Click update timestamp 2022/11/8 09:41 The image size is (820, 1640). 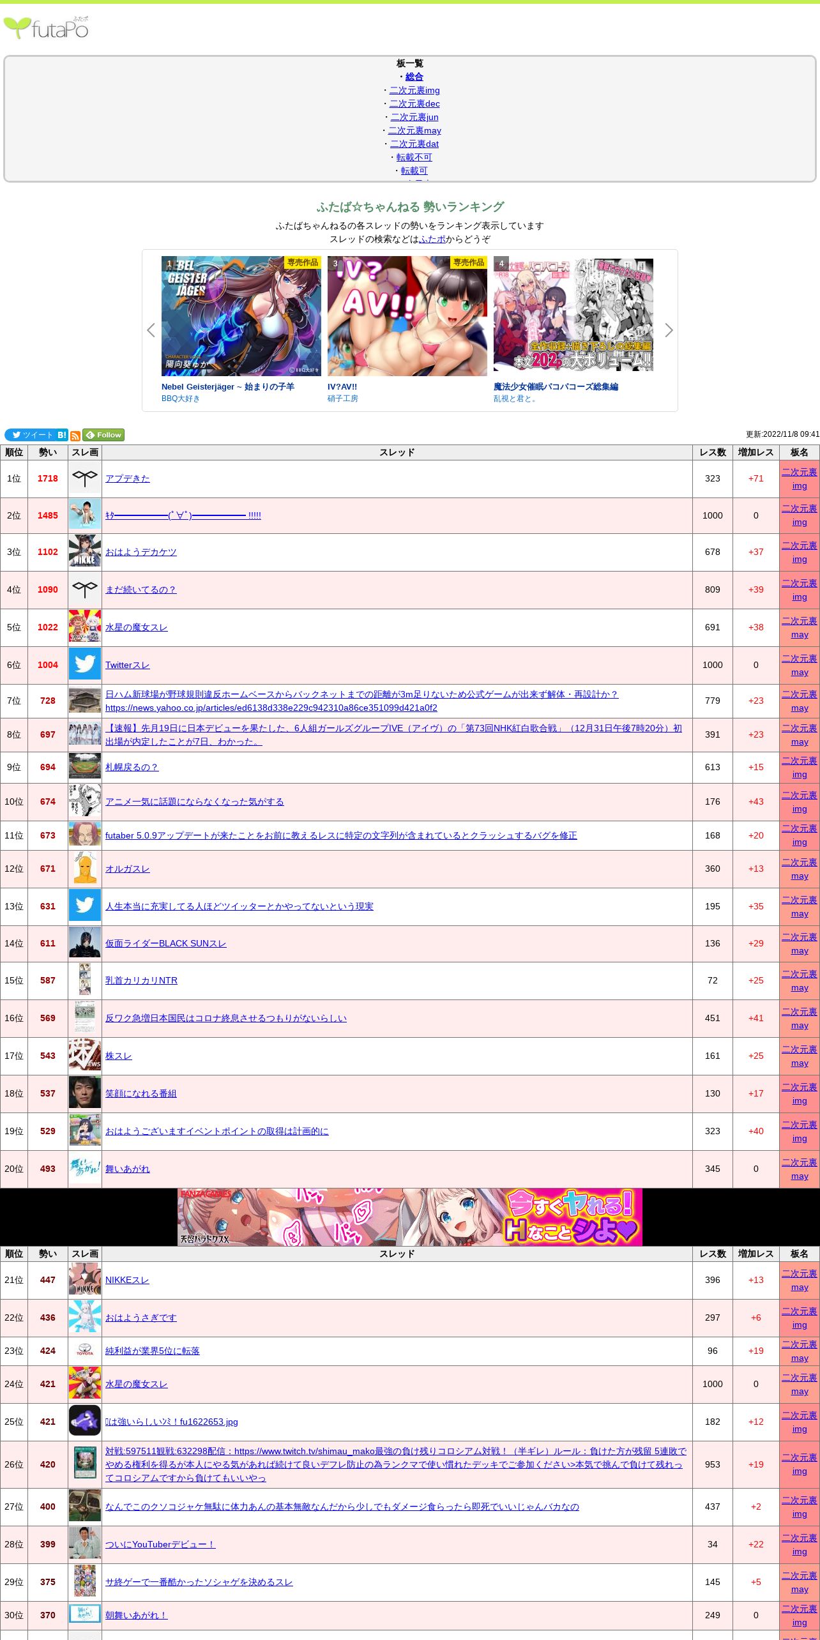tap(782, 434)
